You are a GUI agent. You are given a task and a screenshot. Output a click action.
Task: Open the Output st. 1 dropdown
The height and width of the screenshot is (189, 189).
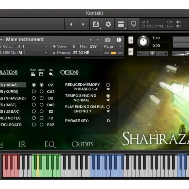(x=25, y=46)
